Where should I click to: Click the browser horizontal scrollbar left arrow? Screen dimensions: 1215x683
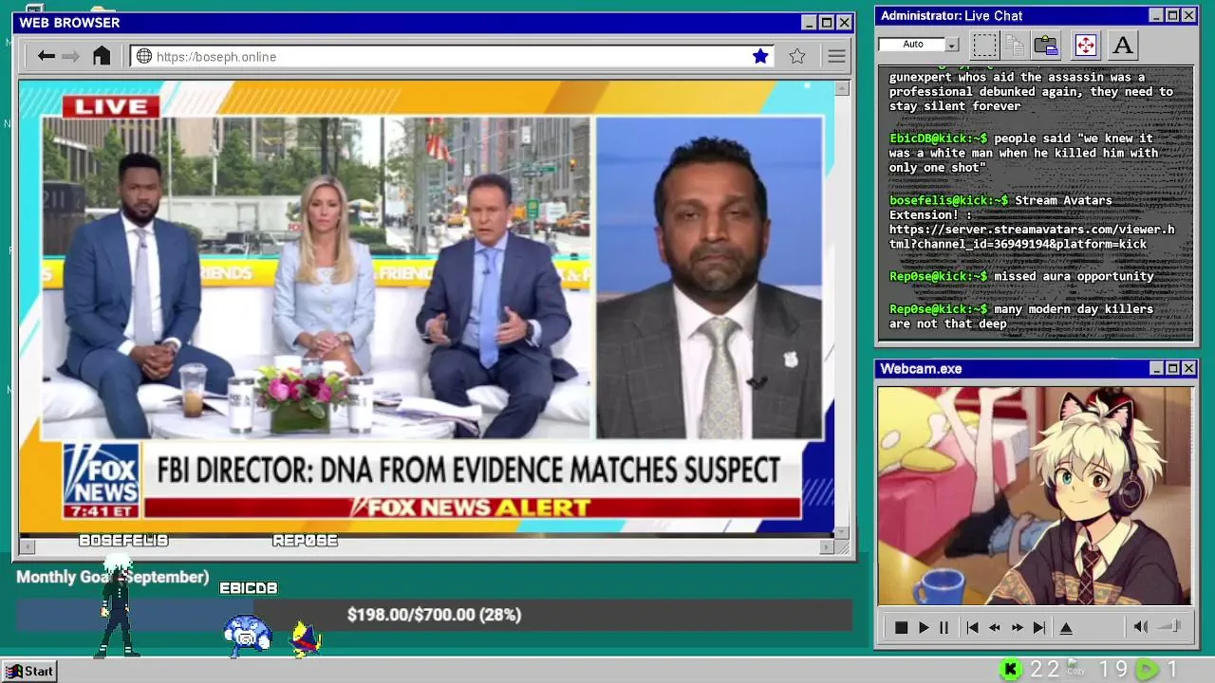[x=27, y=546]
